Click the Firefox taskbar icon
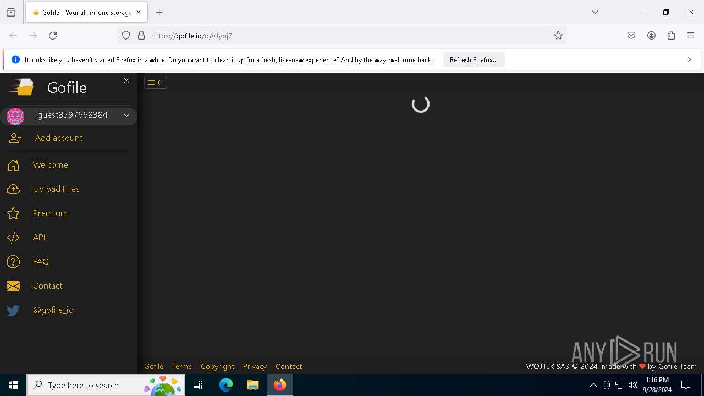 click(280, 385)
